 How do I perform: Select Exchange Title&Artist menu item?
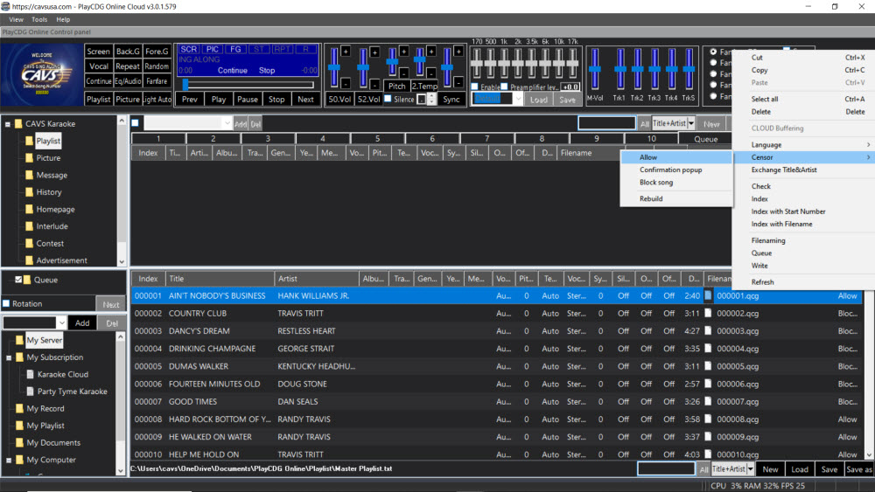click(803, 170)
